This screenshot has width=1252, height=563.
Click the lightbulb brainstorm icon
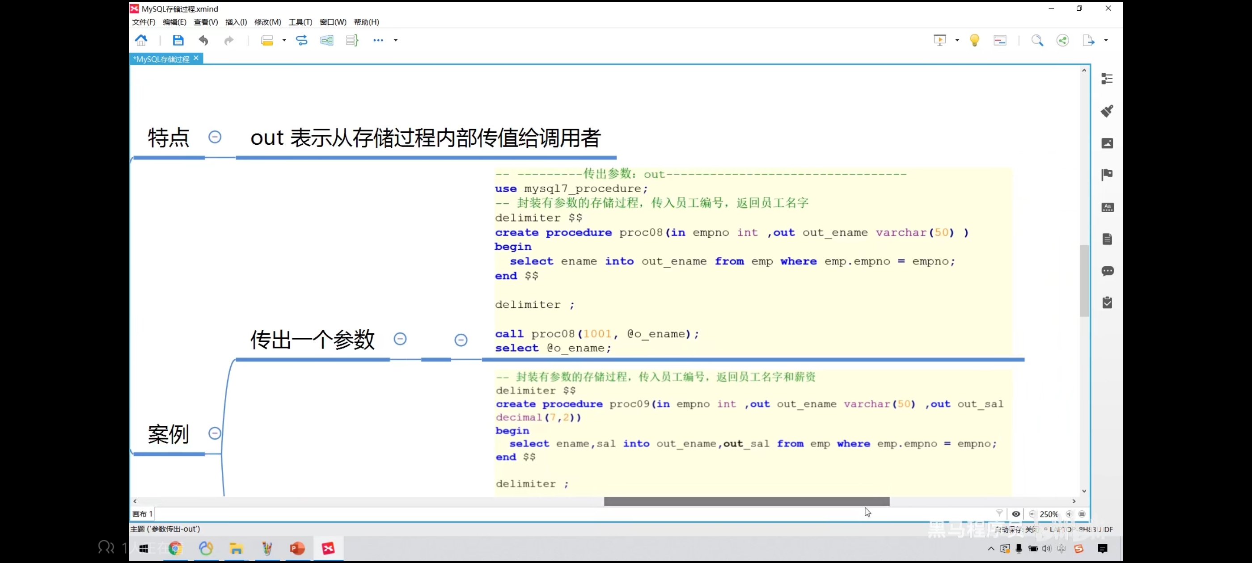974,40
